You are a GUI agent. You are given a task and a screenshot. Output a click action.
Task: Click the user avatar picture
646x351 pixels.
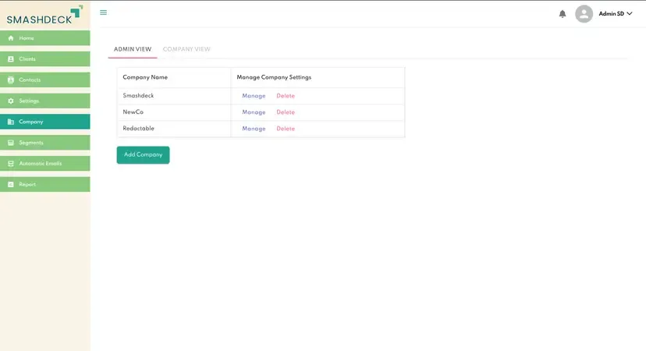pyautogui.click(x=584, y=14)
